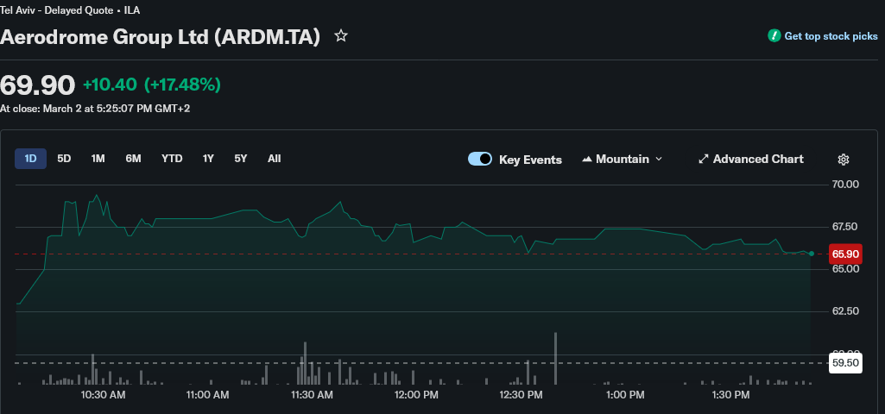
Task: Click the red 65.90 price marker
Action: pyautogui.click(x=845, y=254)
